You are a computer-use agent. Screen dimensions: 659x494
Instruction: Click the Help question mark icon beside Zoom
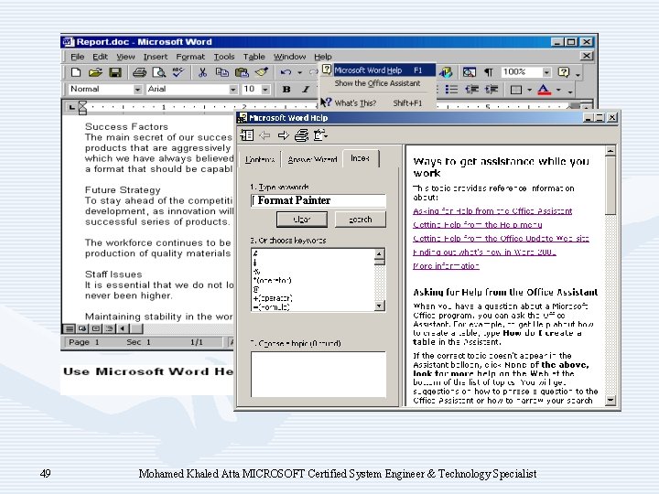coord(563,72)
